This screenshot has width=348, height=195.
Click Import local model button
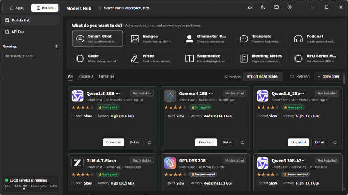pos(263,76)
